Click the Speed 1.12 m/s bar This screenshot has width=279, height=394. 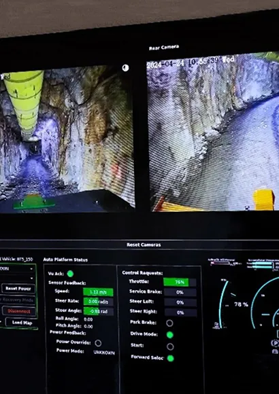98,292
